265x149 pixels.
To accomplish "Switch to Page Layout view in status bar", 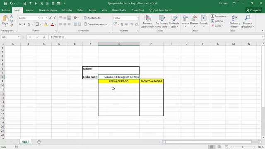I will tap(219, 147).
